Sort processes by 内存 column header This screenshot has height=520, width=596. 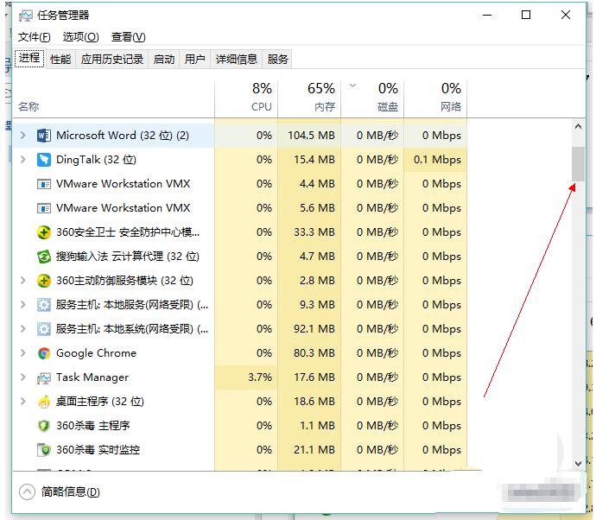click(309, 99)
